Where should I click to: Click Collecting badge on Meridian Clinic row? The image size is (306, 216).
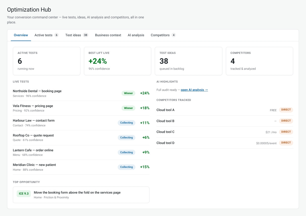(x=127, y=167)
